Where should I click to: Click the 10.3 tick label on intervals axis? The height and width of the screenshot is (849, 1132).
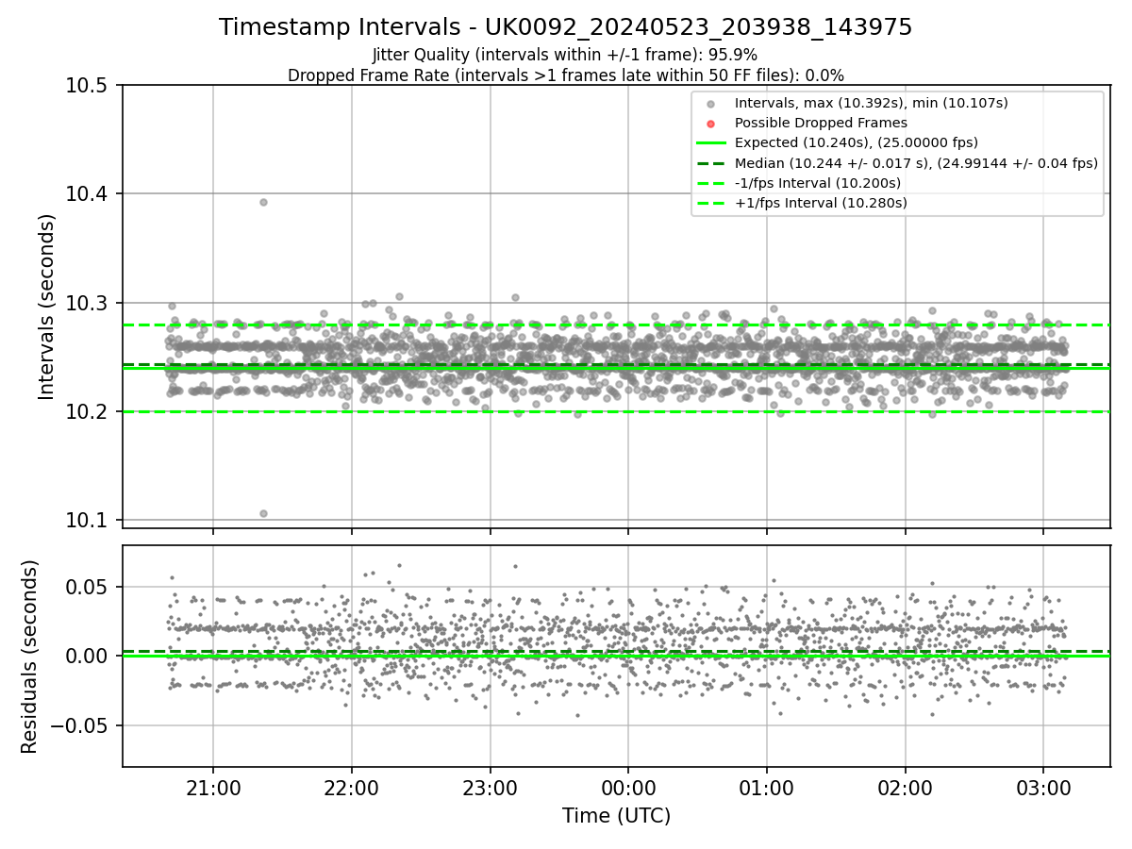click(89, 303)
